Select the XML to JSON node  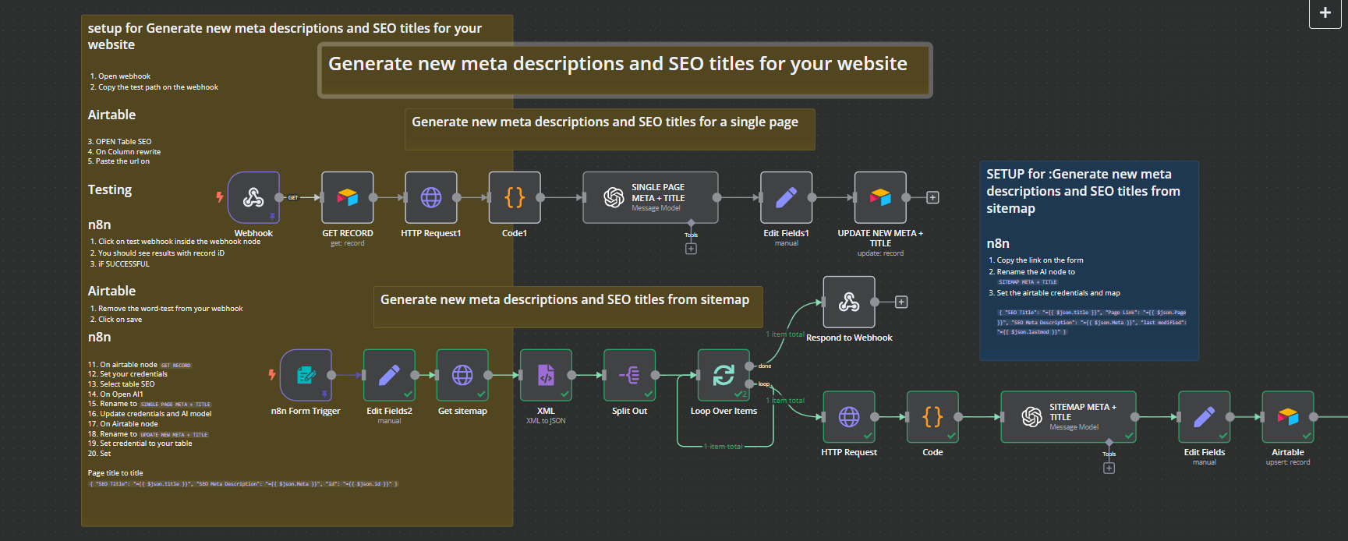[546, 375]
